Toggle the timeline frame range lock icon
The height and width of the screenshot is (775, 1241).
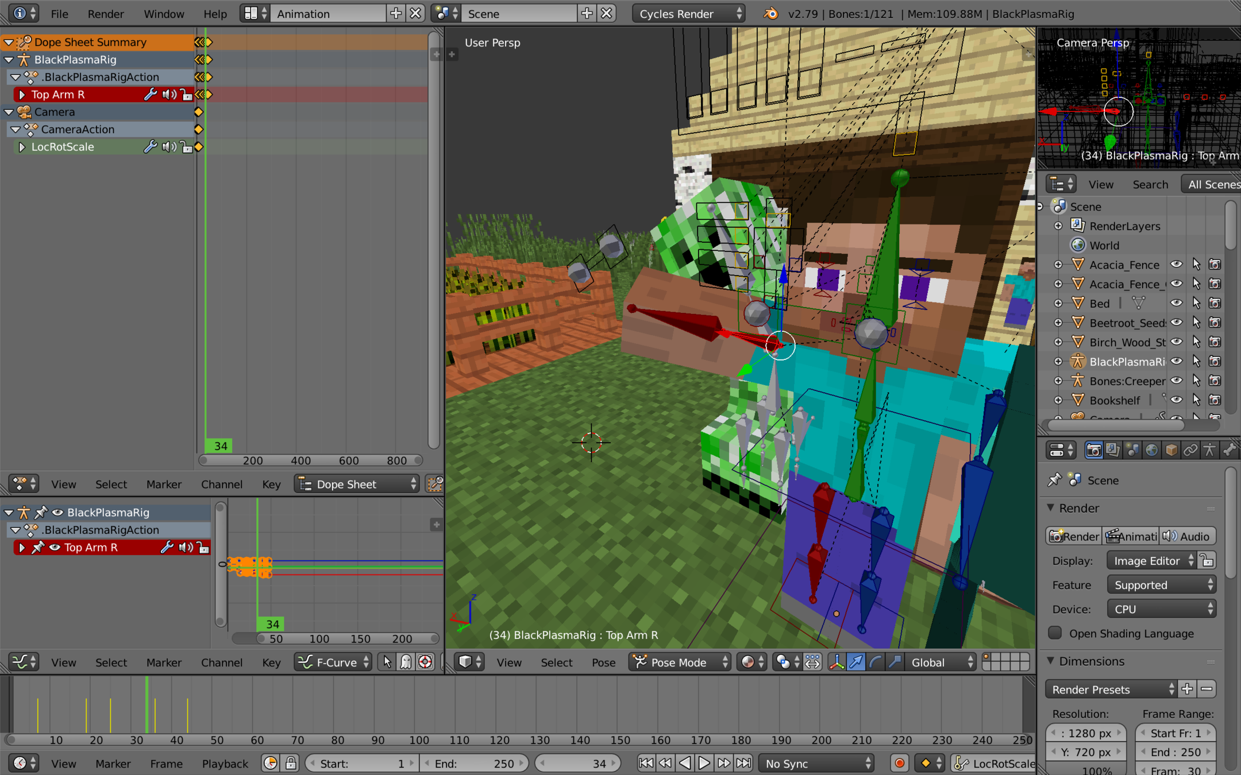click(x=291, y=763)
